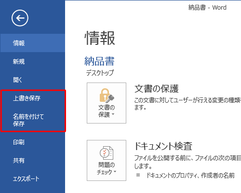Go back using the circled arrow
This screenshot has height=193, width=241.
(x=20, y=18)
